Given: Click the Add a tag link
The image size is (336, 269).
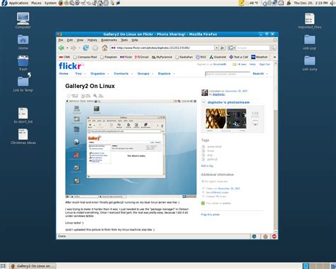Looking at the screenshot, I should pyautogui.click(x=207, y=166).
